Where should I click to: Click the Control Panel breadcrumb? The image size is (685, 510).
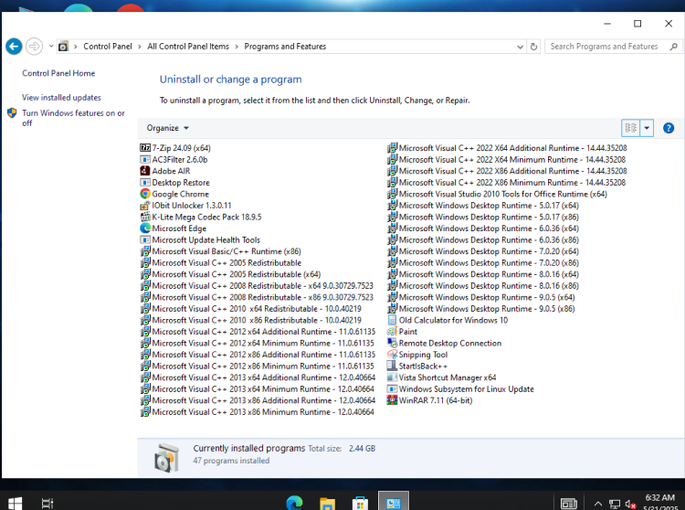(108, 47)
